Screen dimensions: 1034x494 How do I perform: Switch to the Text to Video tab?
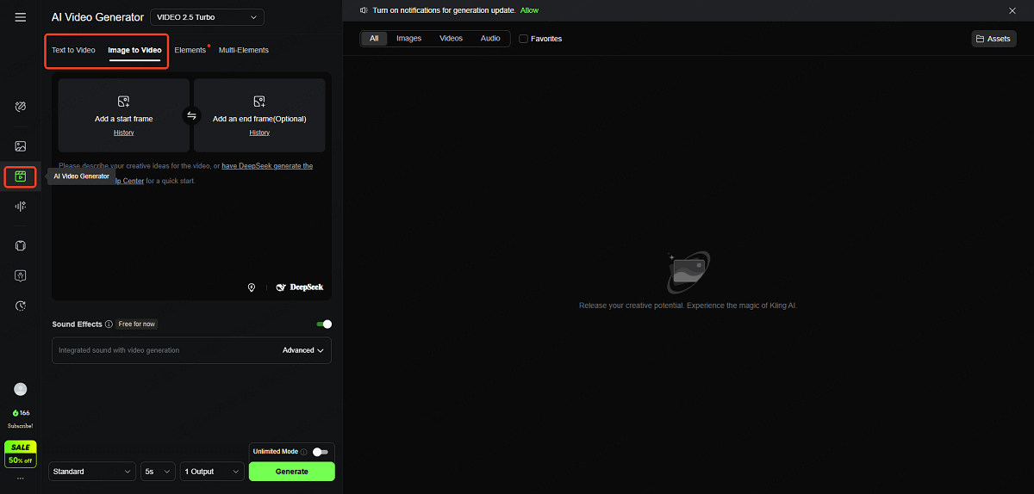point(73,50)
